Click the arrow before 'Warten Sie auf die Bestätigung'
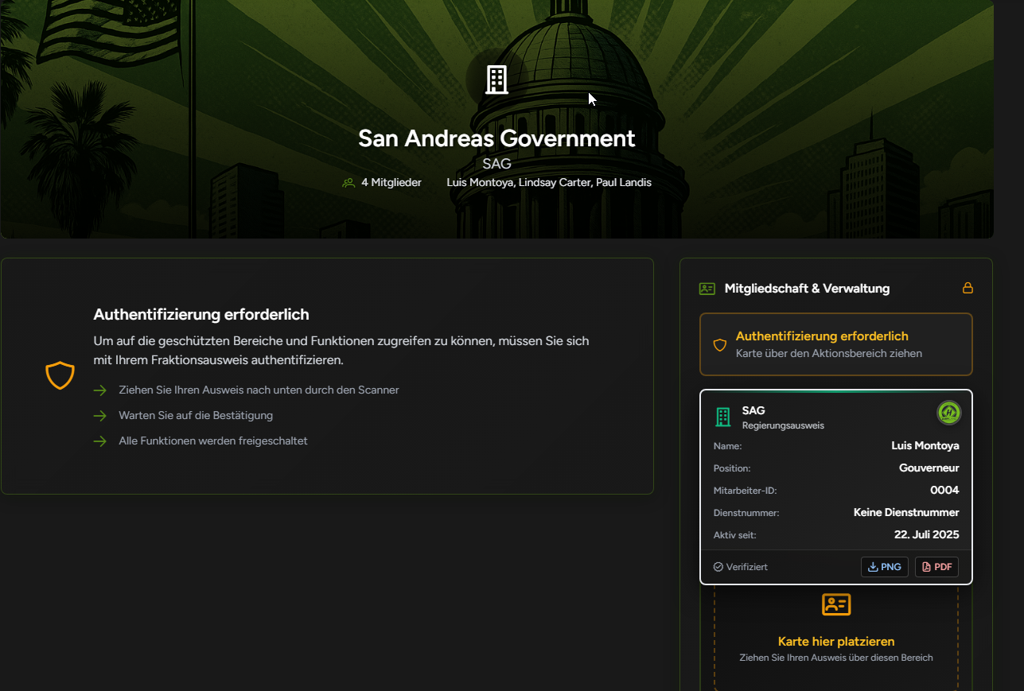This screenshot has height=691, width=1024. 99,416
